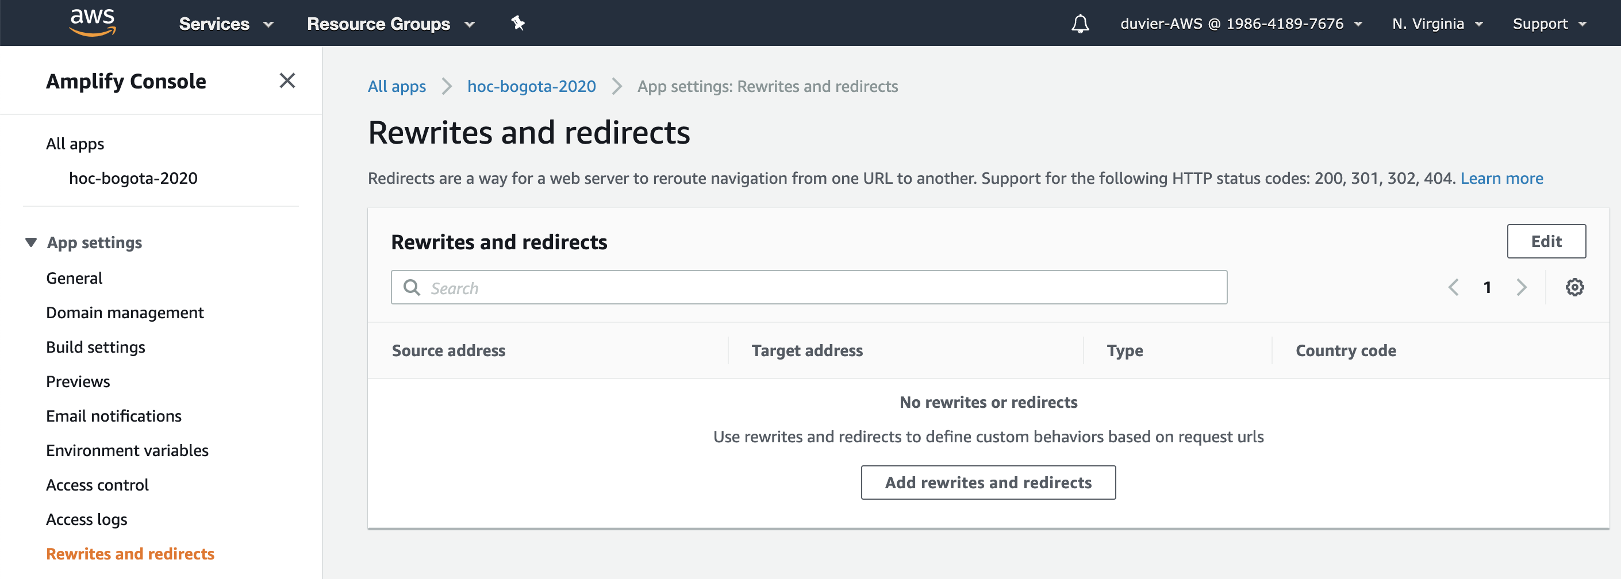
Task: Select Rewrites and redirects in sidebar
Action: click(130, 554)
